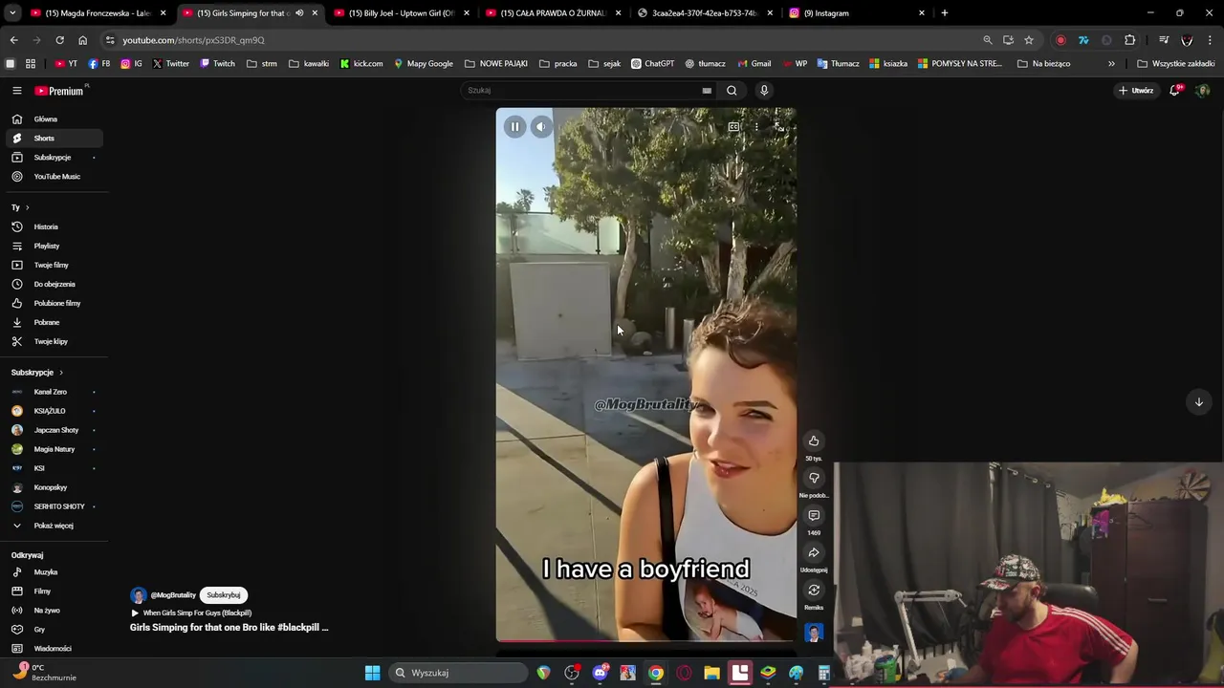This screenshot has height=688, width=1224.
Task: Pause the Shorts video
Action: (x=514, y=126)
